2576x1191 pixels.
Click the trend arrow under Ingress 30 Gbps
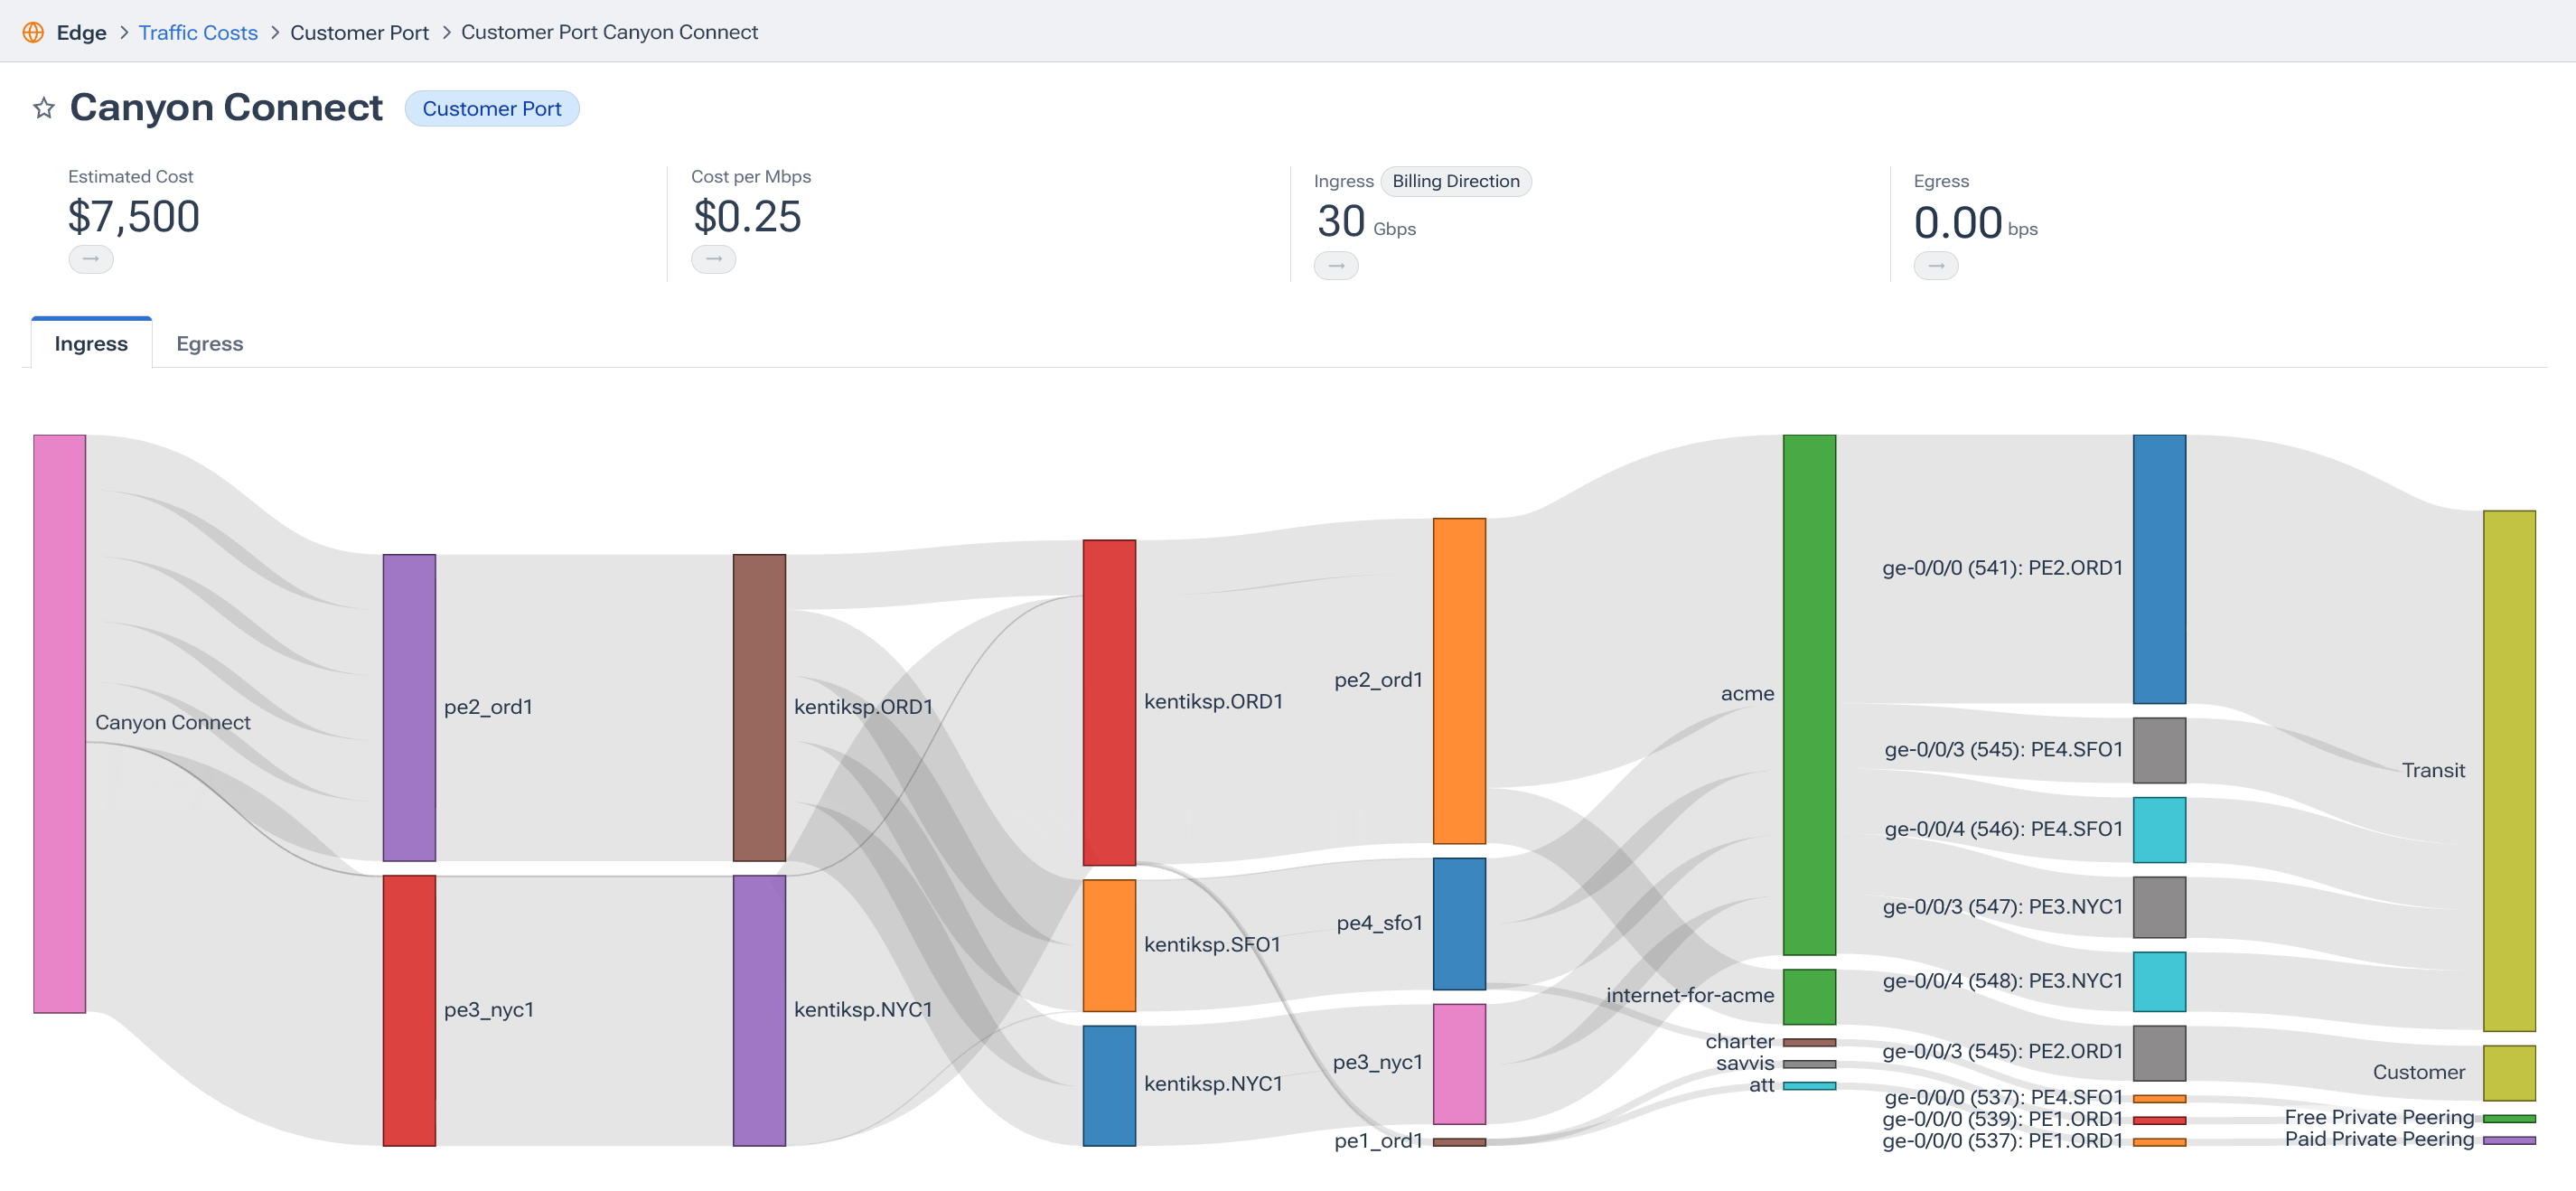pyautogui.click(x=1335, y=266)
